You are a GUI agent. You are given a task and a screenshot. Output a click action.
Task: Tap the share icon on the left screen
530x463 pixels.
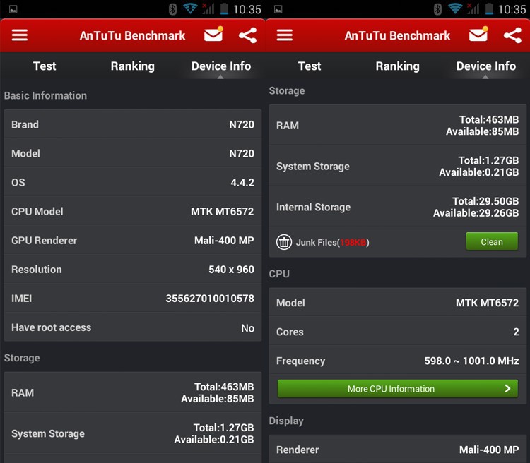click(247, 35)
